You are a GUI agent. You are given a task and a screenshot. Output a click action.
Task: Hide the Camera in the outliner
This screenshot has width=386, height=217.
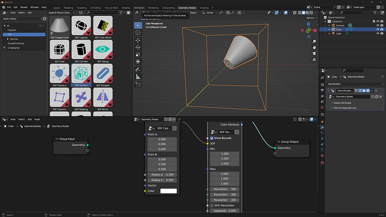[378, 25]
